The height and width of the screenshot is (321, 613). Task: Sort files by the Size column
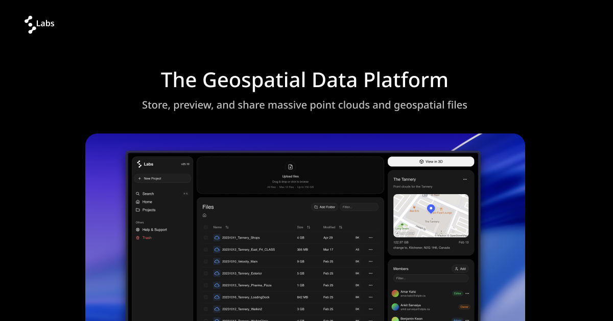click(x=308, y=227)
